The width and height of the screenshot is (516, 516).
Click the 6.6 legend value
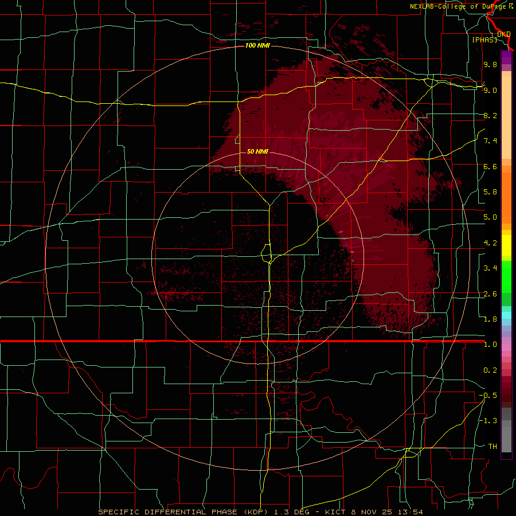[490, 166]
